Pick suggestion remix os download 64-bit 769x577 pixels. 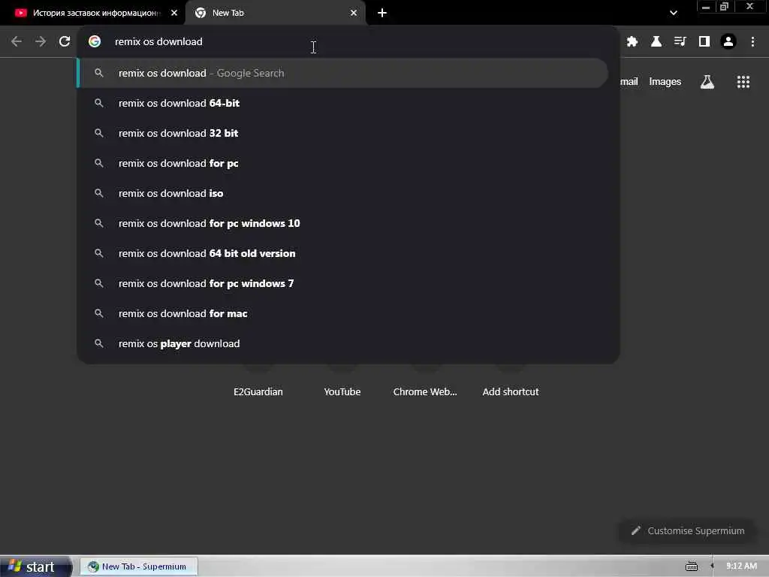(343, 103)
